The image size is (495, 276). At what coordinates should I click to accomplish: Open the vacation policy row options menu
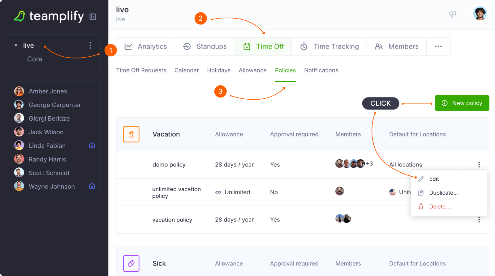[479, 220]
